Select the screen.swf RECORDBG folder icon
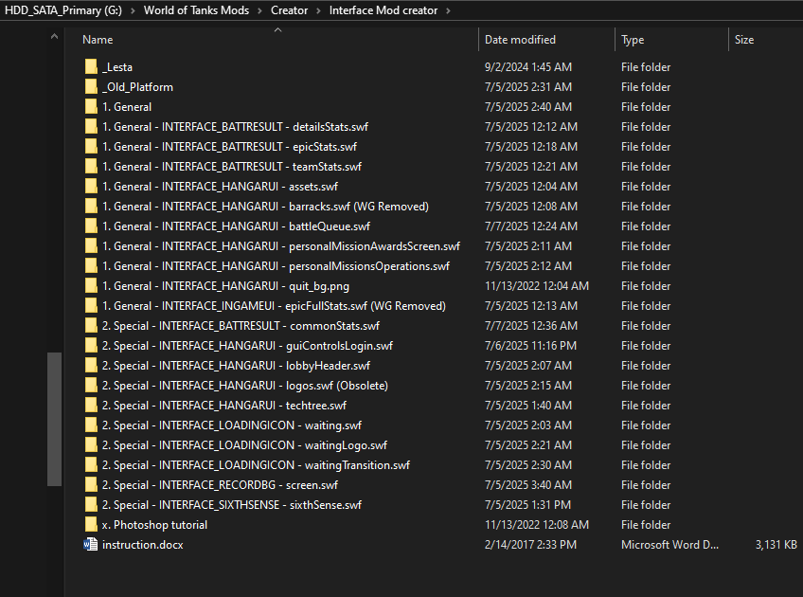 click(x=91, y=485)
